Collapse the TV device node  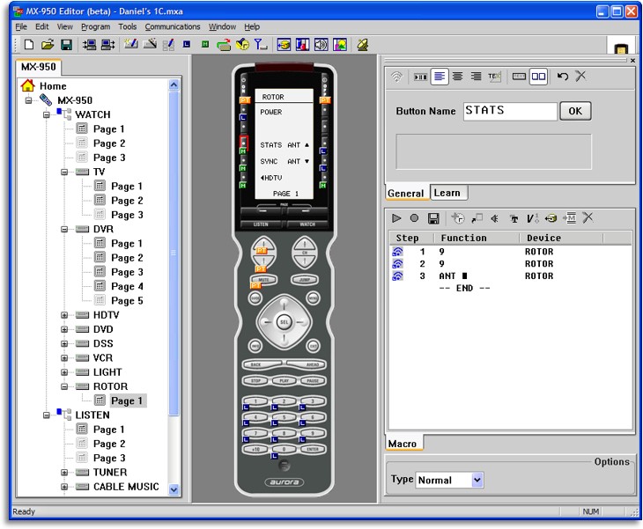click(64, 173)
